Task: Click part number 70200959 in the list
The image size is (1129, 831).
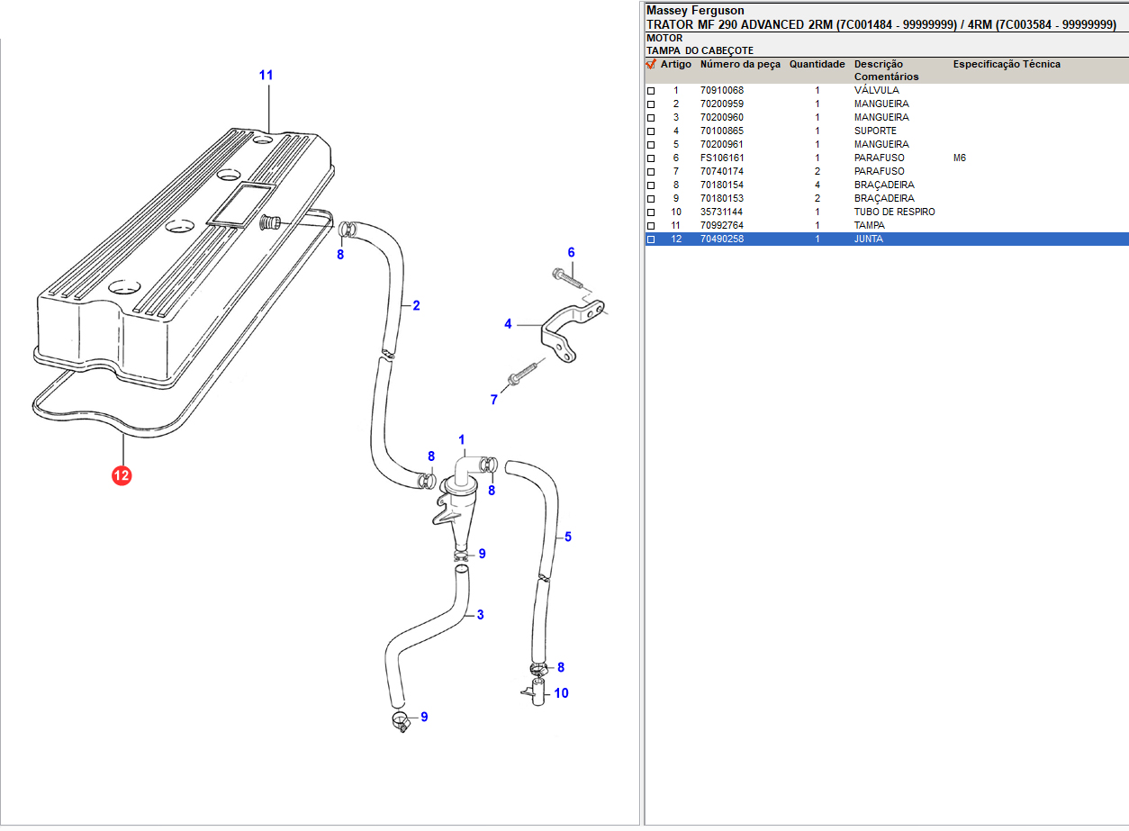Action: tap(722, 104)
